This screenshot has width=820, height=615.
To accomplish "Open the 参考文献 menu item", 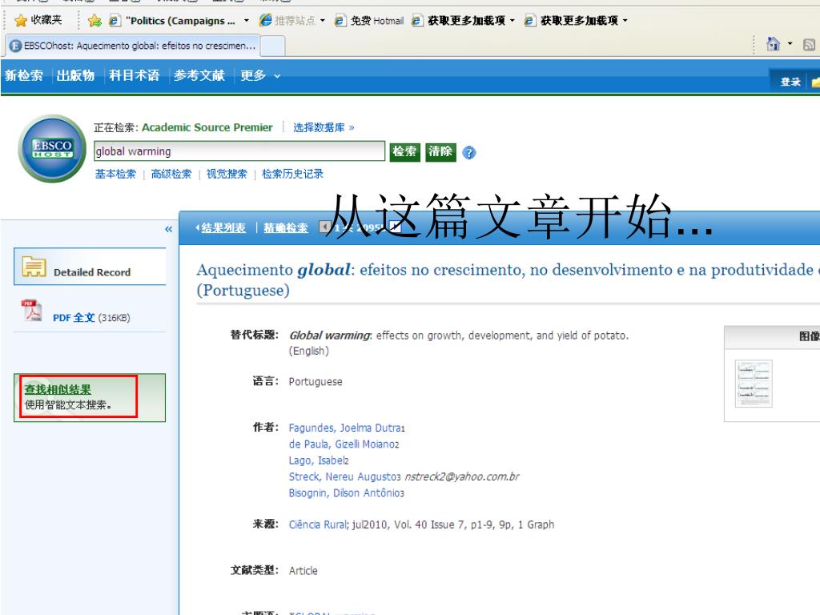I will pos(199,76).
